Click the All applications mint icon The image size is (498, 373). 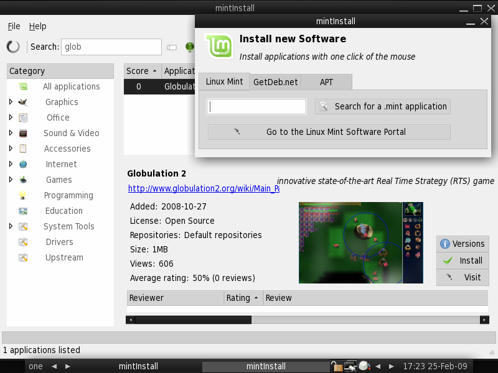[23, 86]
